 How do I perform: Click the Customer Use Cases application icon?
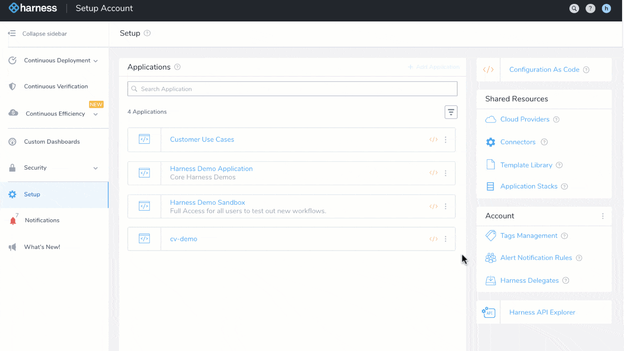pyautogui.click(x=144, y=139)
